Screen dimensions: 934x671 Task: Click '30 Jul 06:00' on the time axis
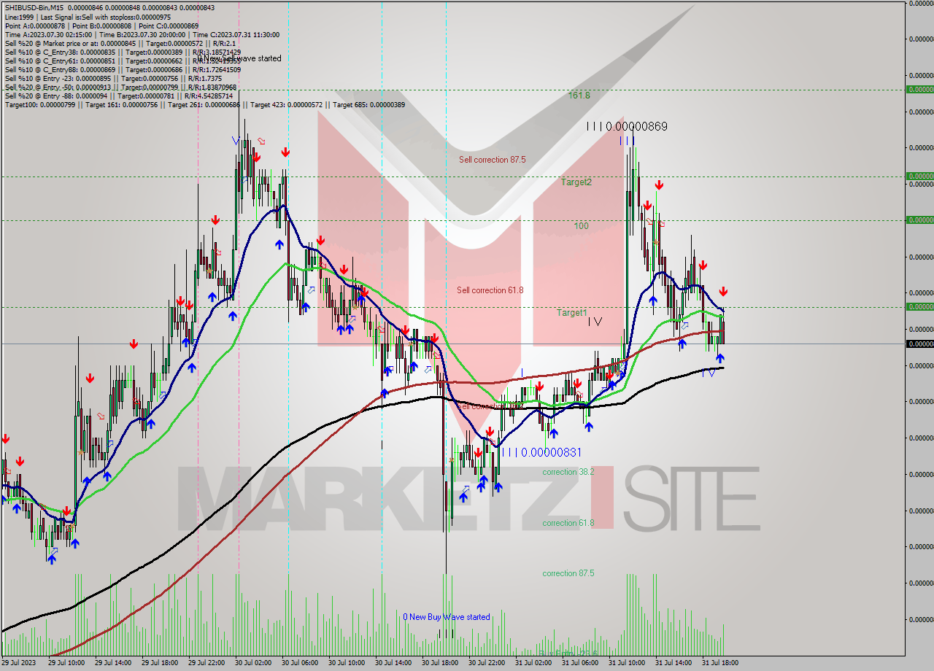pyautogui.click(x=300, y=663)
